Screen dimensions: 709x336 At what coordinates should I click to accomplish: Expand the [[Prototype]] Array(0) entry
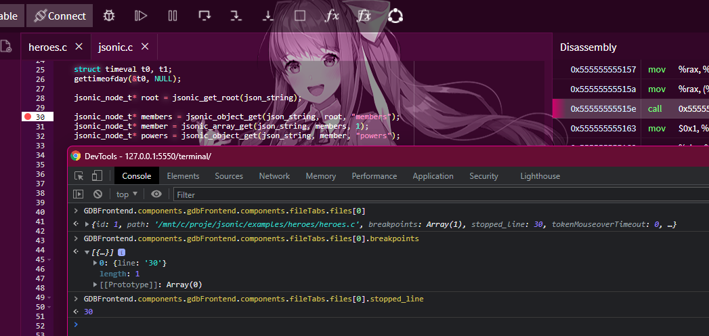[x=95, y=285]
